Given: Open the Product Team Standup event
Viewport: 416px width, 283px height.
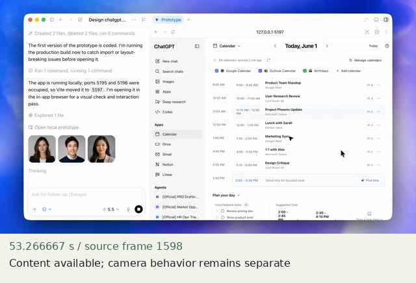Looking at the screenshot, I should tap(308, 85).
